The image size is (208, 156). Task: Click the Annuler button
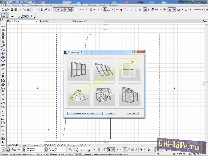pos(132,113)
